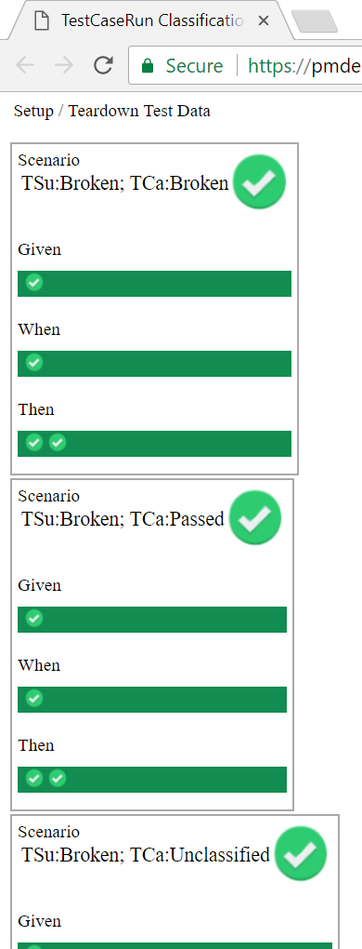Click large checkmark beside TSu:Broken; TCa:Broken
This screenshot has height=949, width=362.
click(259, 181)
